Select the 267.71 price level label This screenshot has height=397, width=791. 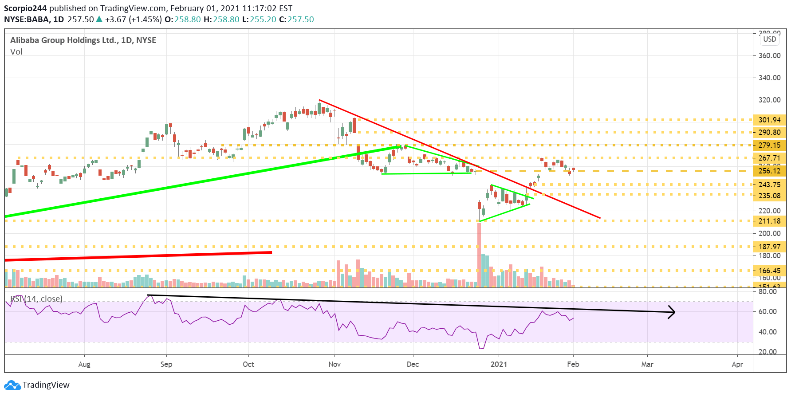[x=770, y=158]
